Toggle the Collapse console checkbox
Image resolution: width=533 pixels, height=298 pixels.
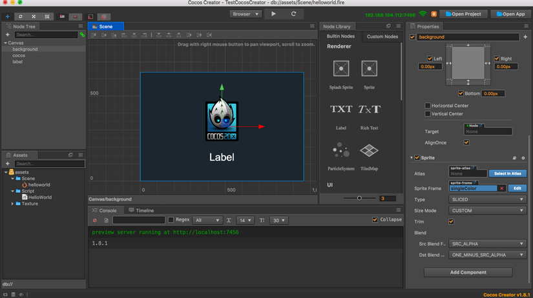click(x=375, y=219)
